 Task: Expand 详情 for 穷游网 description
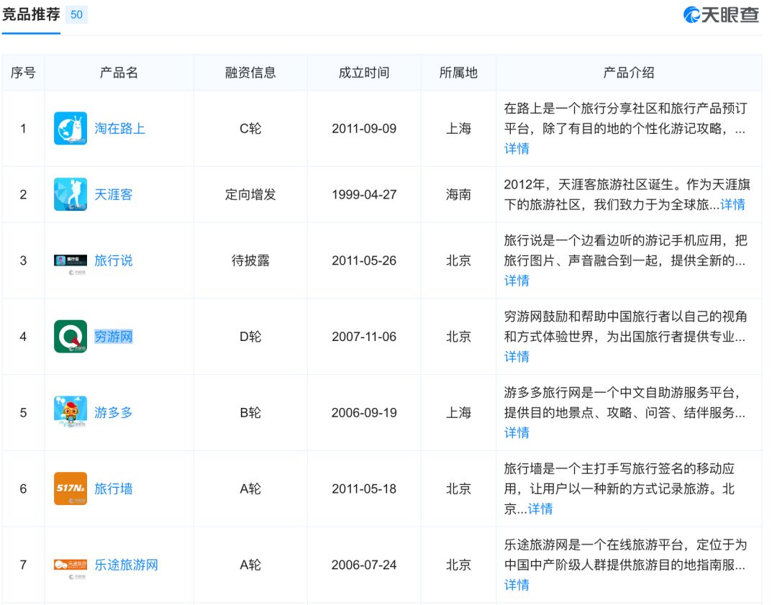pyautogui.click(x=517, y=357)
